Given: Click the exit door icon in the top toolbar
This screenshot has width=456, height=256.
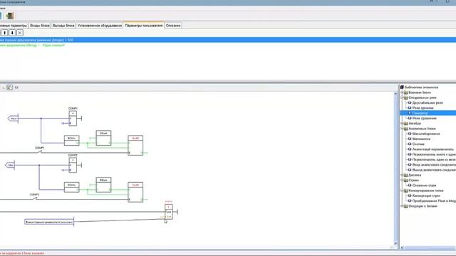Looking at the screenshot, I should pyautogui.click(x=10, y=16).
